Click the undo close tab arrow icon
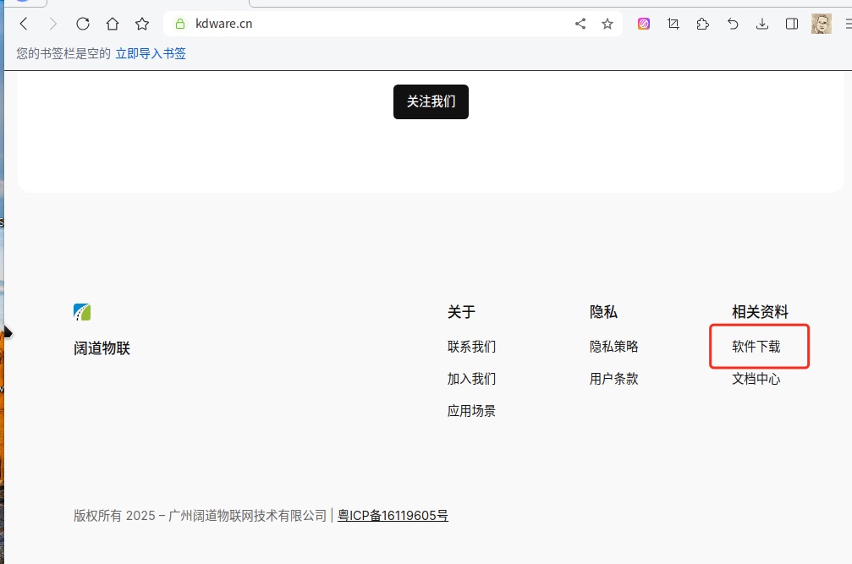 (733, 24)
